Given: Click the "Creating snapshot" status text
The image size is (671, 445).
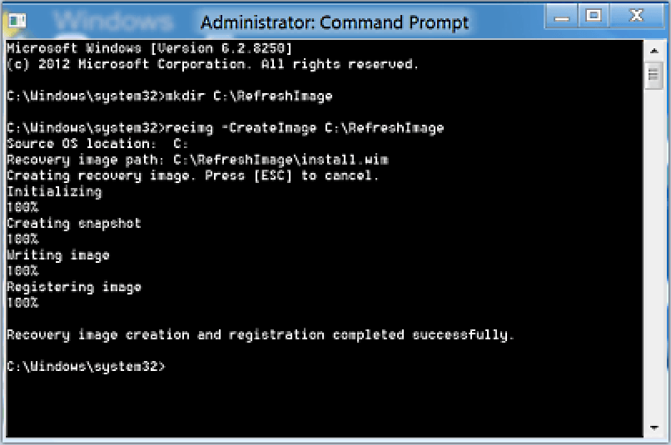Looking at the screenshot, I should (x=74, y=224).
